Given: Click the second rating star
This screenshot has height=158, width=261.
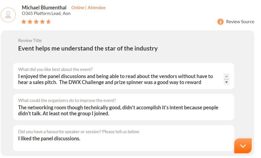Looking at the screenshot, I should (x=30, y=22).
